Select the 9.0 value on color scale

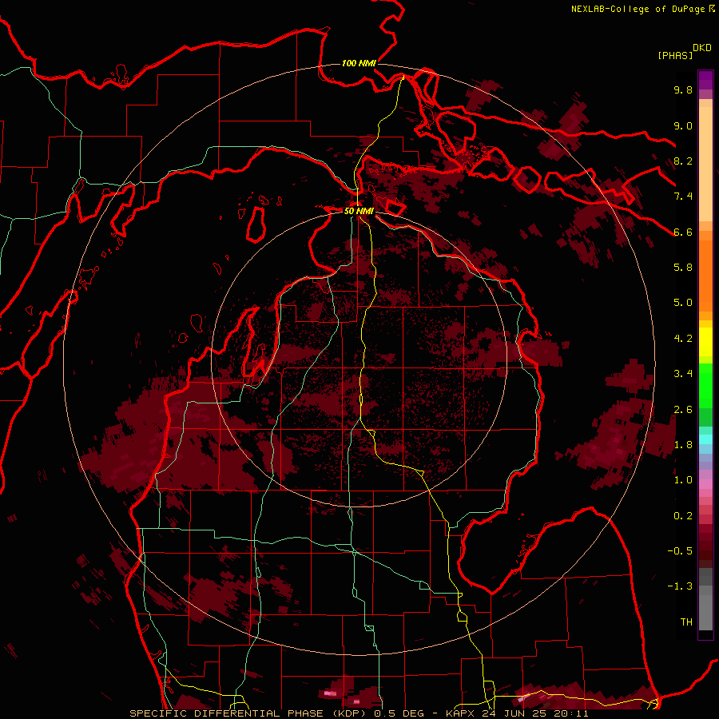683,125
